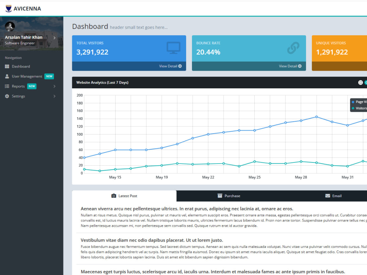Open Settings in the sidebar
Image resolution: width=367 pixels, height=275 pixels.
click(x=18, y=96)
